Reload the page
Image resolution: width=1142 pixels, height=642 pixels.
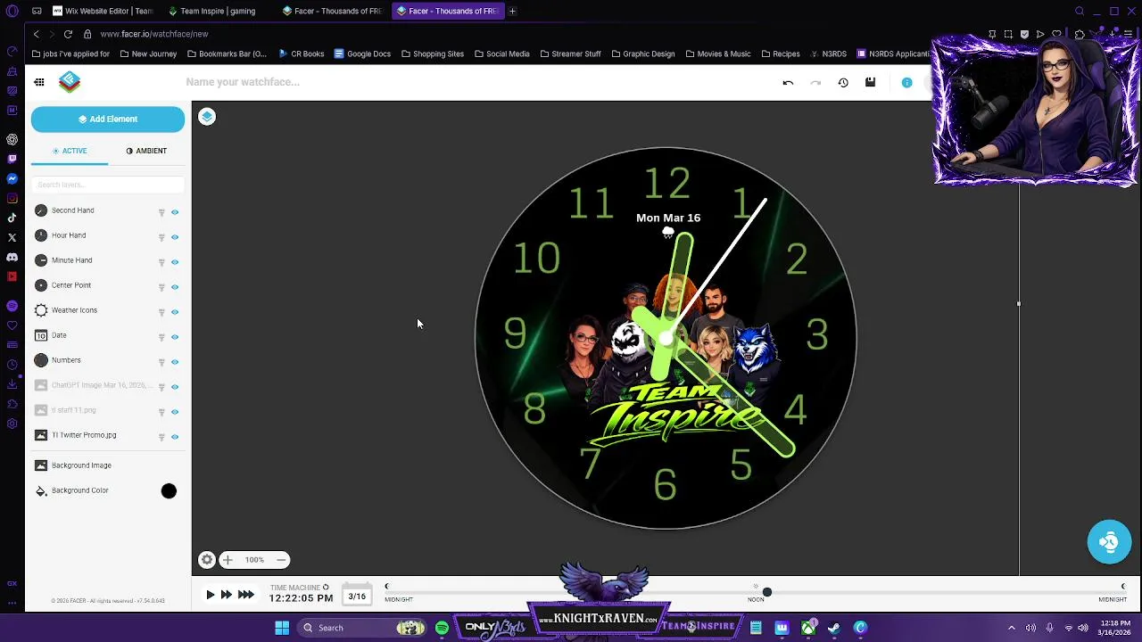[x=68, y=34]
